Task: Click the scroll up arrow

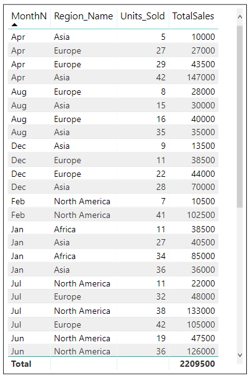Action: [239, 17]
